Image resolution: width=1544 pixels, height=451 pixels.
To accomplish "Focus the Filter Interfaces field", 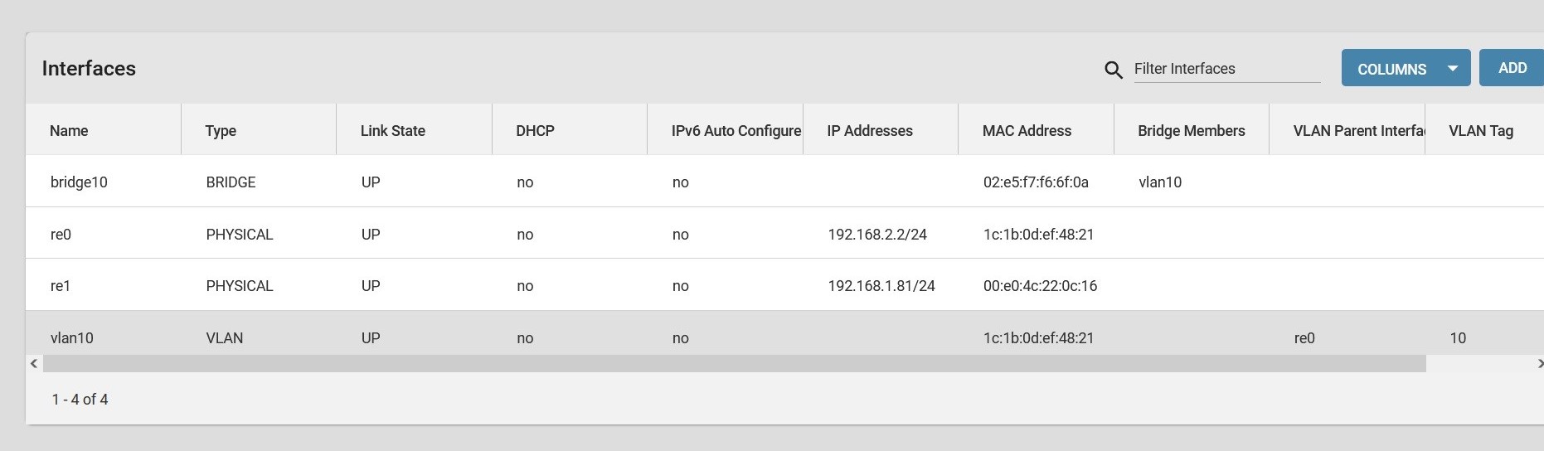I will click(1226, 69).
